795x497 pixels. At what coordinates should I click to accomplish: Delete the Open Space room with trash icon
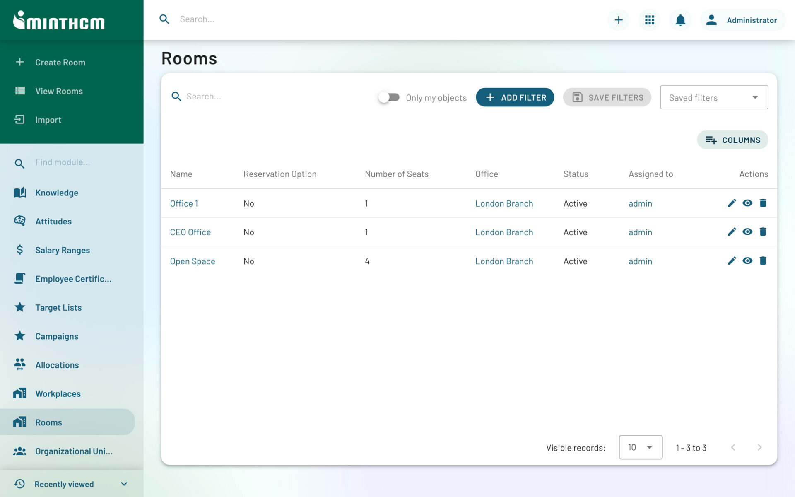pos(763,261)
